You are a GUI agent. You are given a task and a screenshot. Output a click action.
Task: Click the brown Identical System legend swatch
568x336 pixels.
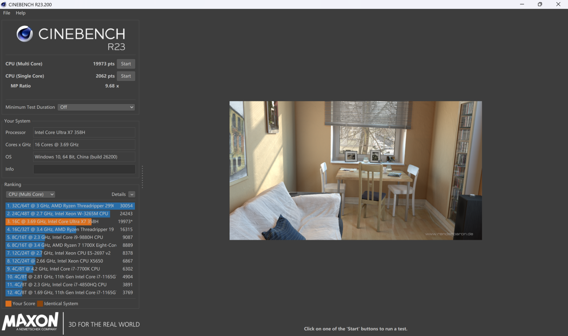coord(40,304)
